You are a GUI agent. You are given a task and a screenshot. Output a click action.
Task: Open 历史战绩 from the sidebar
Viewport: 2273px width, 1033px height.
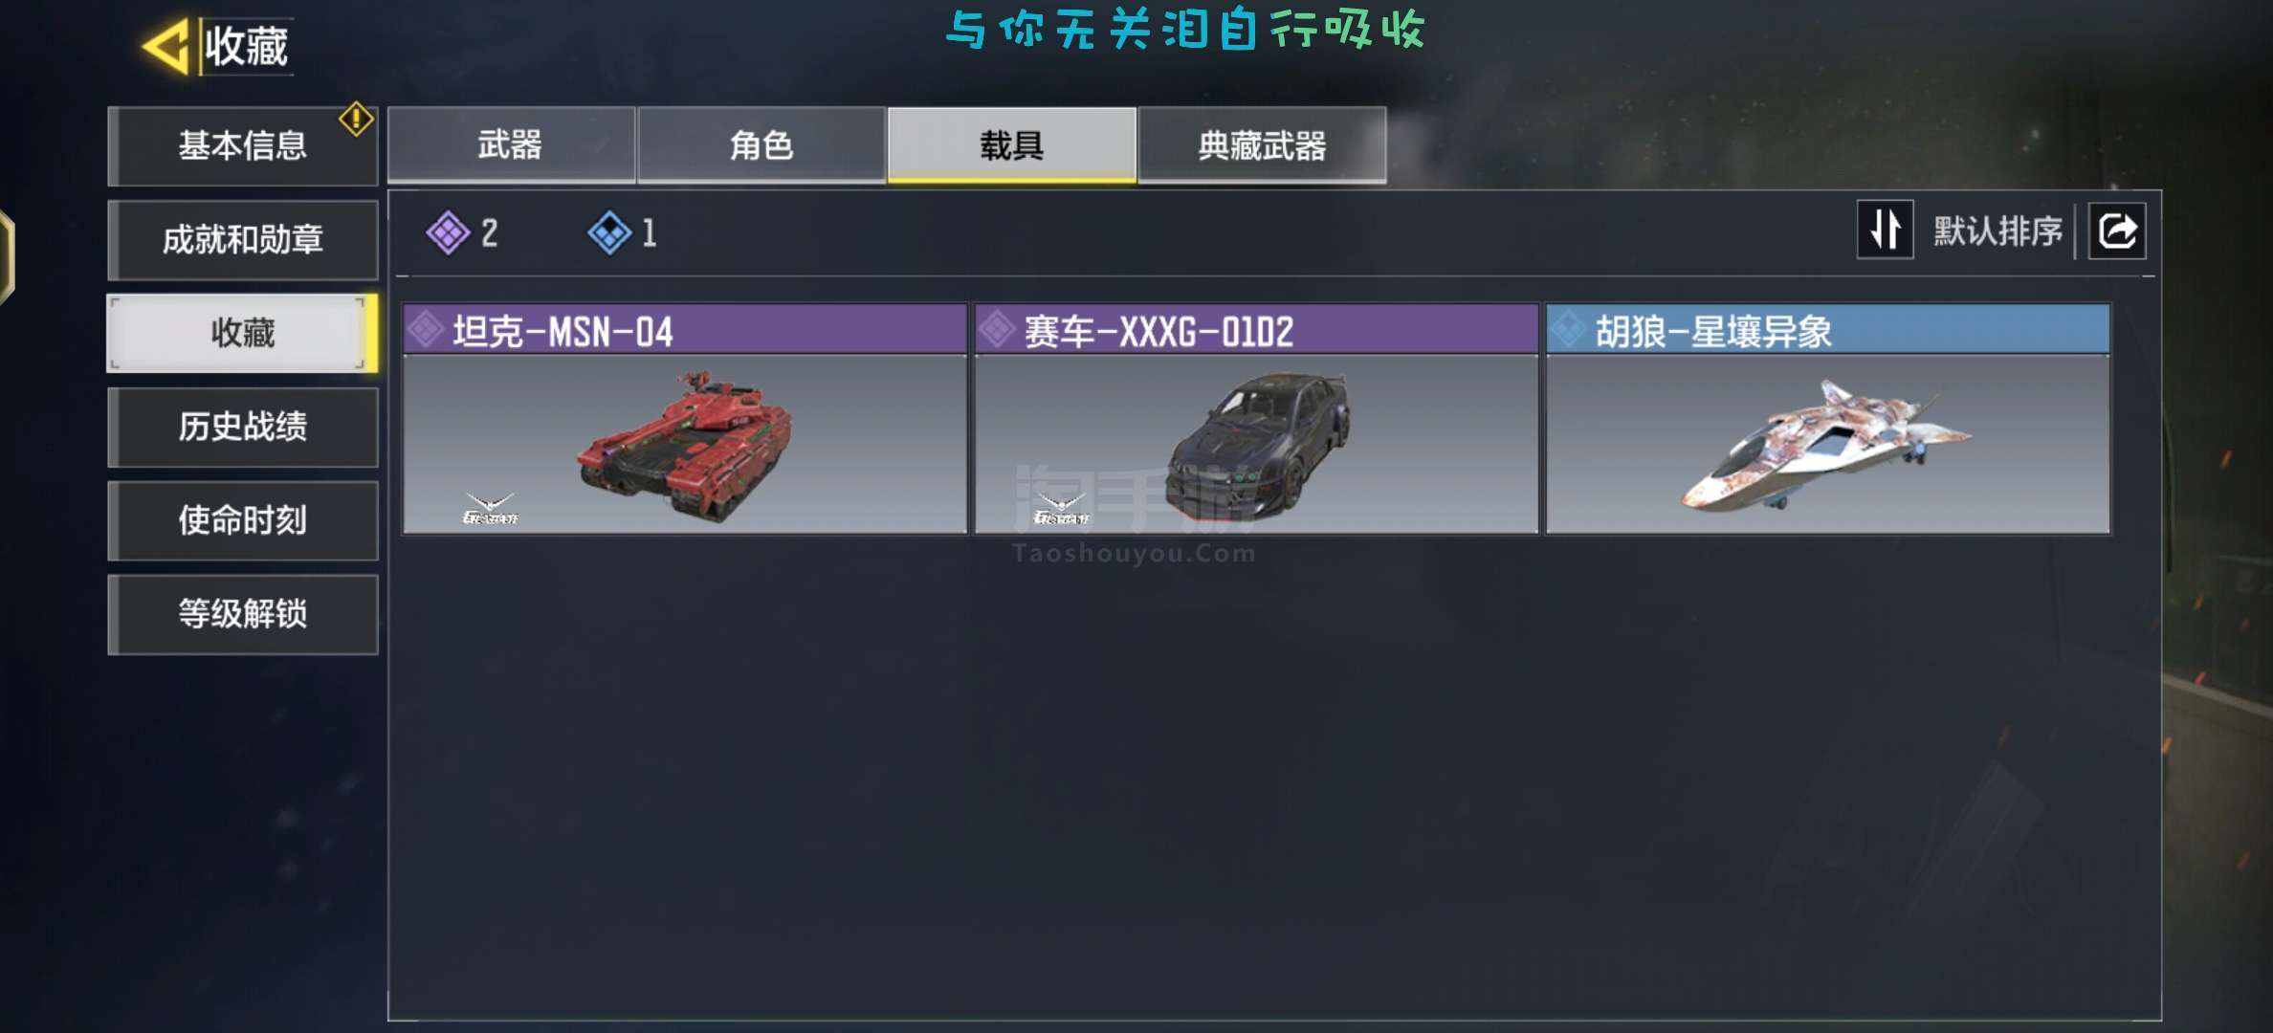tap(243, 427)
